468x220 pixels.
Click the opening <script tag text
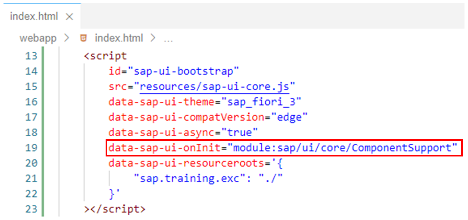[x=105, y=56]
